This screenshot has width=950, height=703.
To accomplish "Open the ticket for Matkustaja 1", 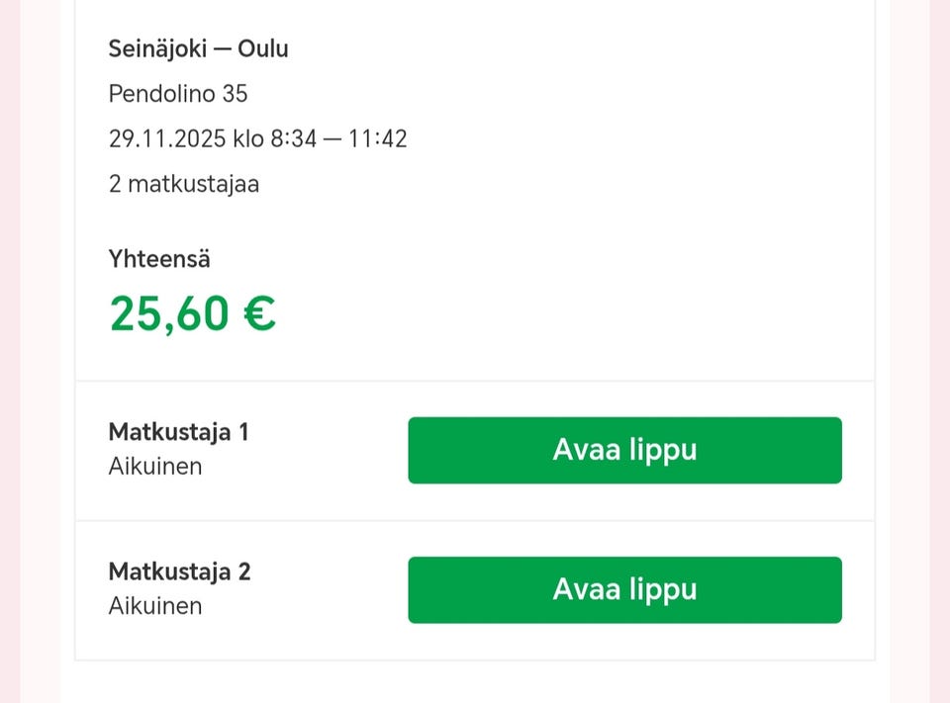I will pos(624,450).
